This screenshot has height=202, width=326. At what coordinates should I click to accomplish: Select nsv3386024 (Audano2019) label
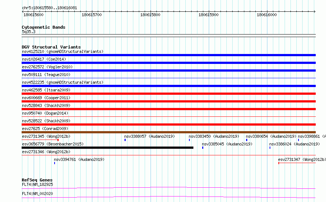click(294, 144)
